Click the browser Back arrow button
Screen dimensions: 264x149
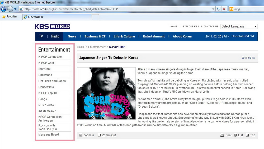click(x=3, y=9)
